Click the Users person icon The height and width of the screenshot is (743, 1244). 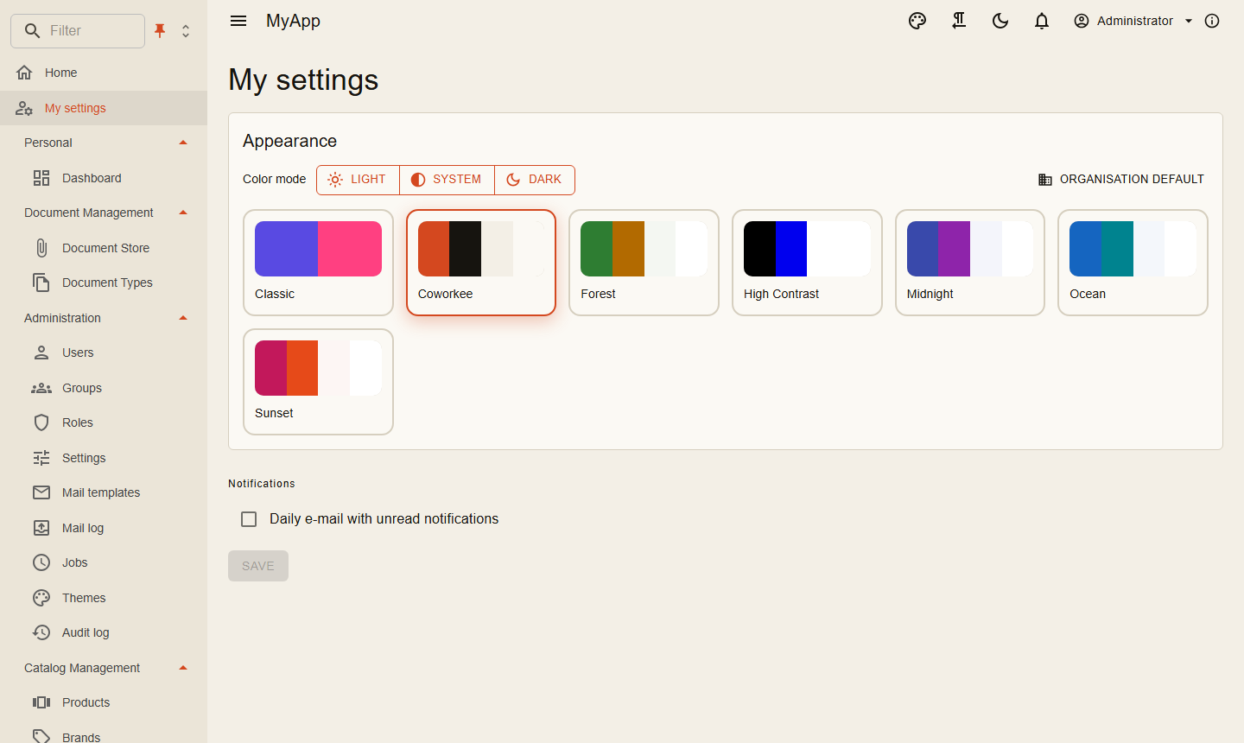tap(41, 352)
